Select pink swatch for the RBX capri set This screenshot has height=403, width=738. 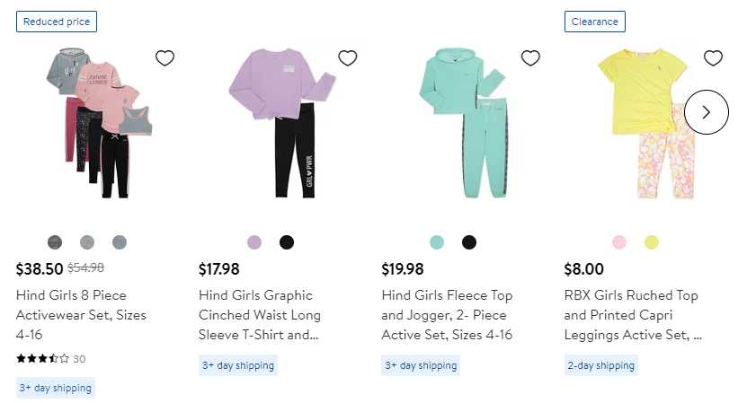[x=619, y=242]
